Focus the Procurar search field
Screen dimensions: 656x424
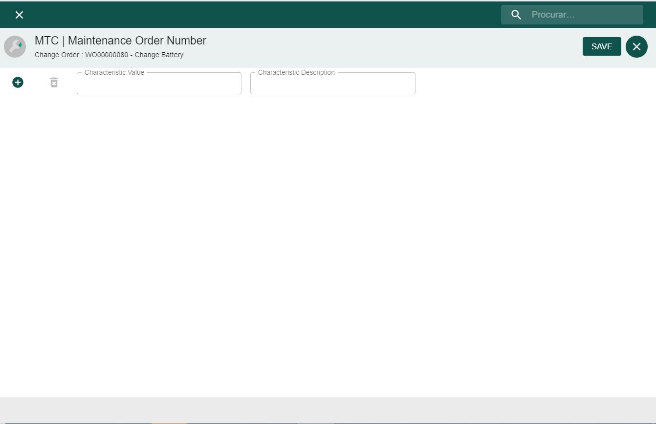(x=572, y=15)
